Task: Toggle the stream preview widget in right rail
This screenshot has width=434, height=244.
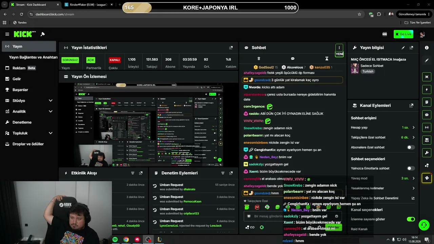Action: (427, 77)
